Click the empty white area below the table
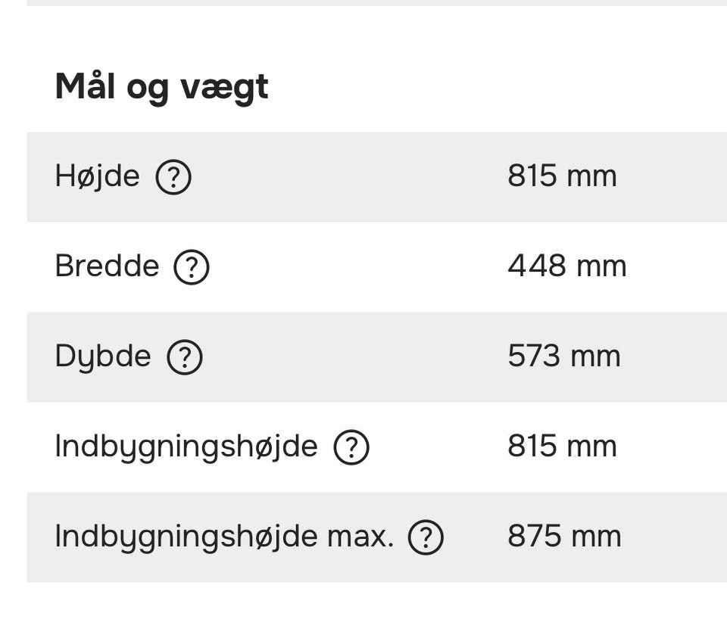 363,609
